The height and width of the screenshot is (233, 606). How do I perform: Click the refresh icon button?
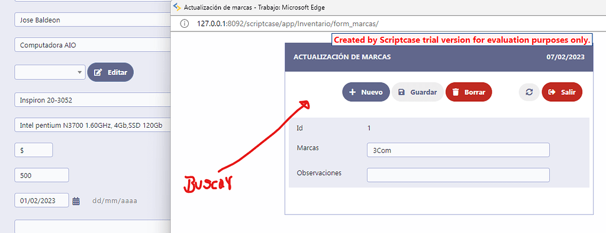(x=529, y=92)
